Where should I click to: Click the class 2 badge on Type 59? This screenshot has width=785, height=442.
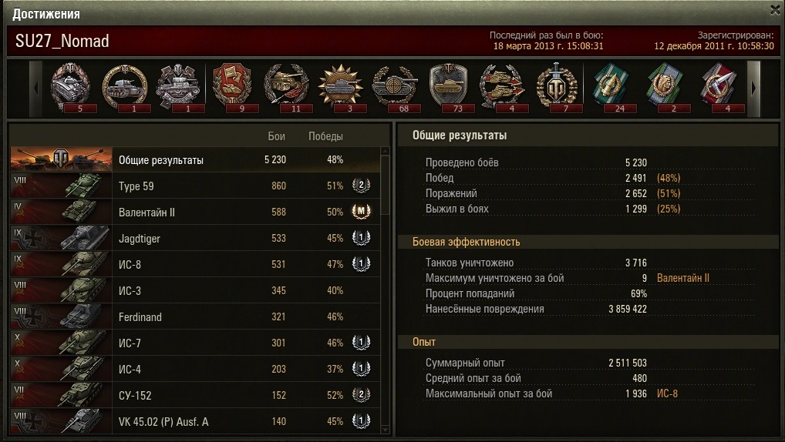click(361, 186)
